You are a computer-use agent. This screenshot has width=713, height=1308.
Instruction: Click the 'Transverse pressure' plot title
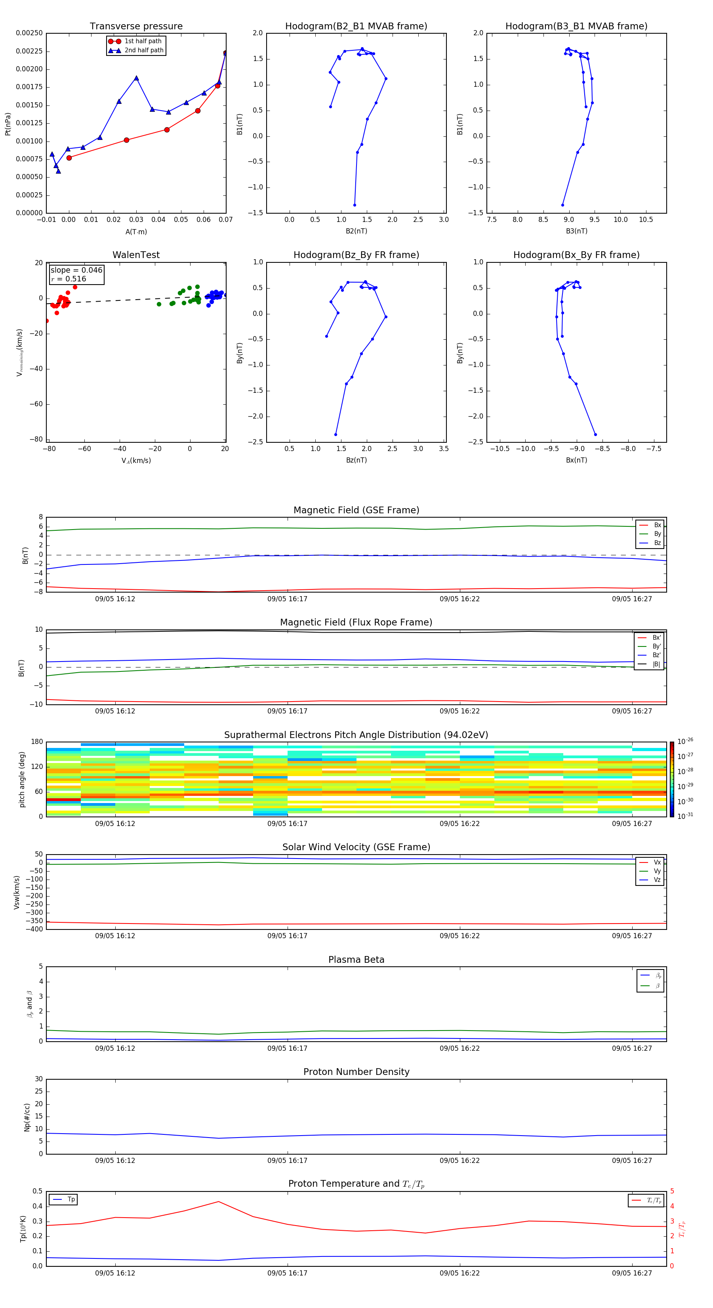click(x=136, y=27)
